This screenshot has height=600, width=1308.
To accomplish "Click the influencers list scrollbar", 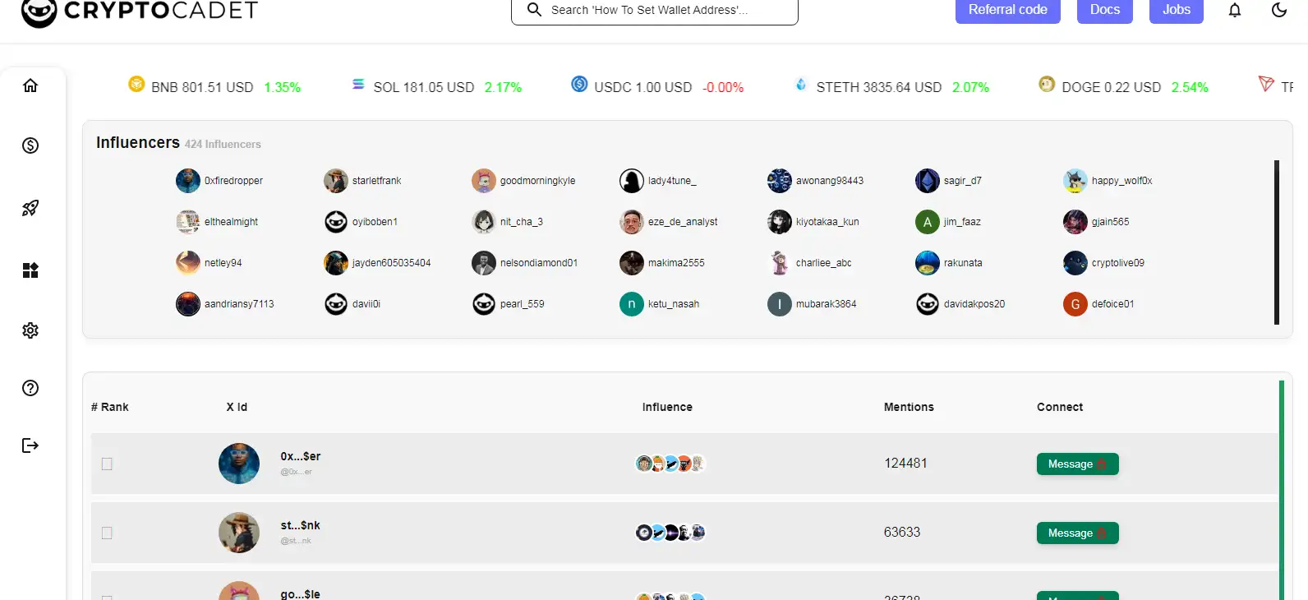I will (1276, 242).
